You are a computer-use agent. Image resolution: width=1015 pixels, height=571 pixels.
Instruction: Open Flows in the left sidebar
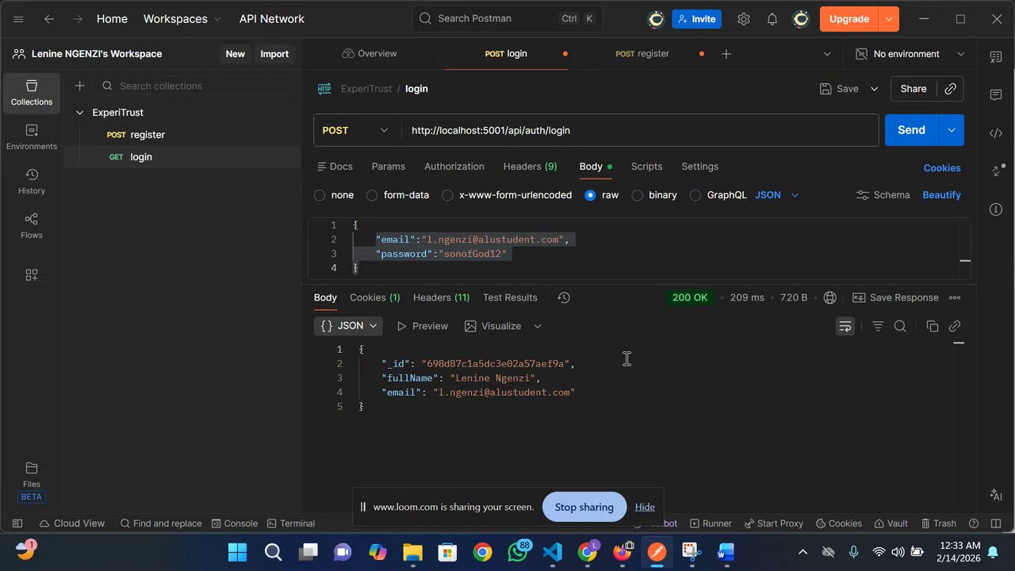pos(32,226)
